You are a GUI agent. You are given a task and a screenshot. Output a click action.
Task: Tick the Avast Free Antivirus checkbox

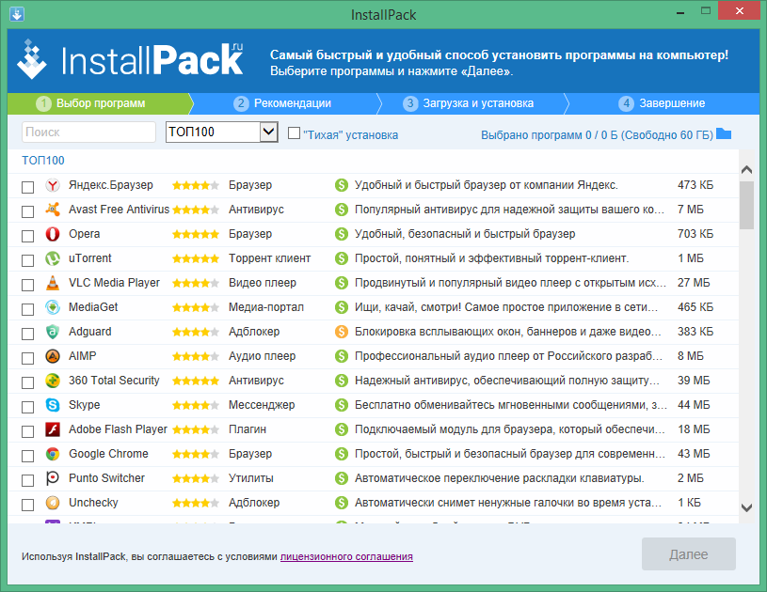28,211
